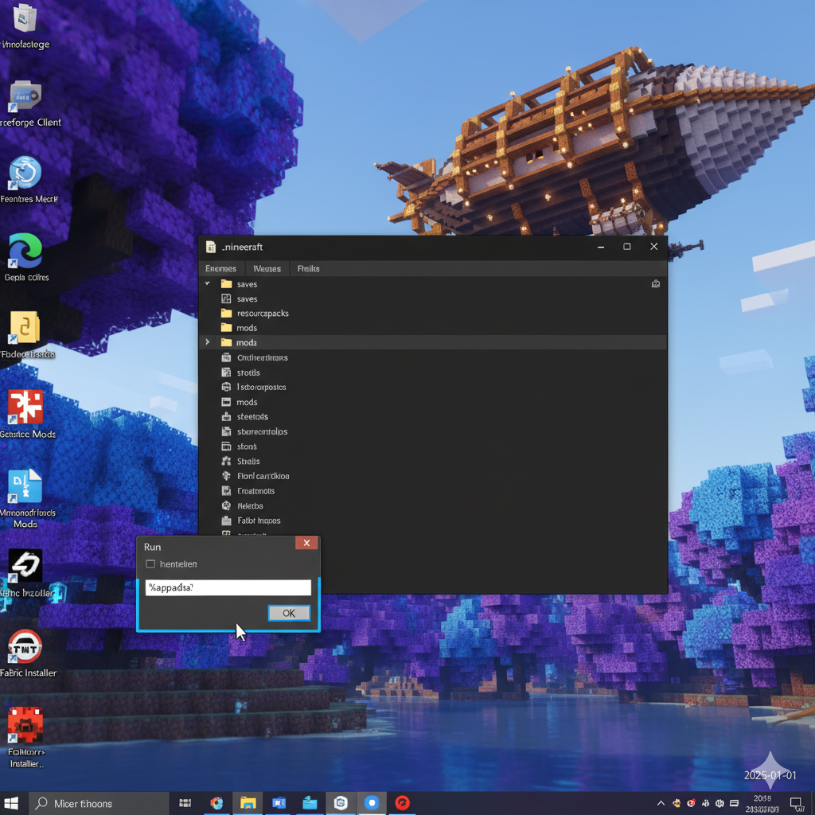Click the Run dialog text input field
Image resolution: width=815 pixels, height=815 pixels.
[228, 587]
